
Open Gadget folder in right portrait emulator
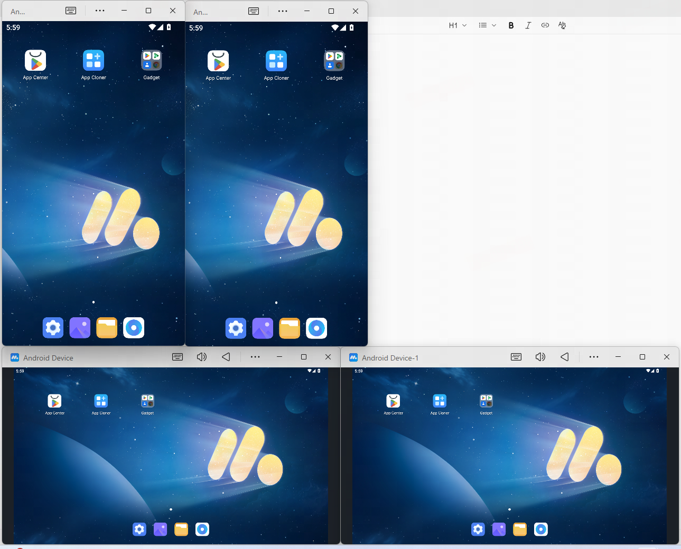click(334, 61)
